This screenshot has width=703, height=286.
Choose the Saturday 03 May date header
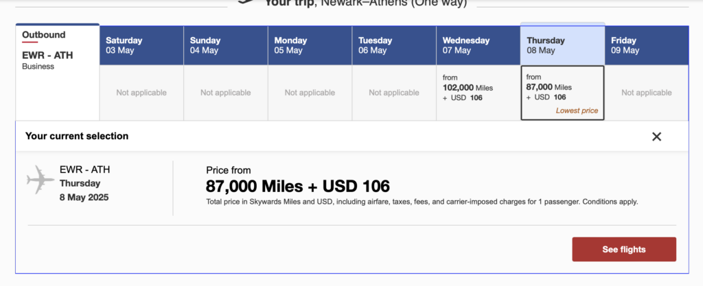[x=141, y=45]
